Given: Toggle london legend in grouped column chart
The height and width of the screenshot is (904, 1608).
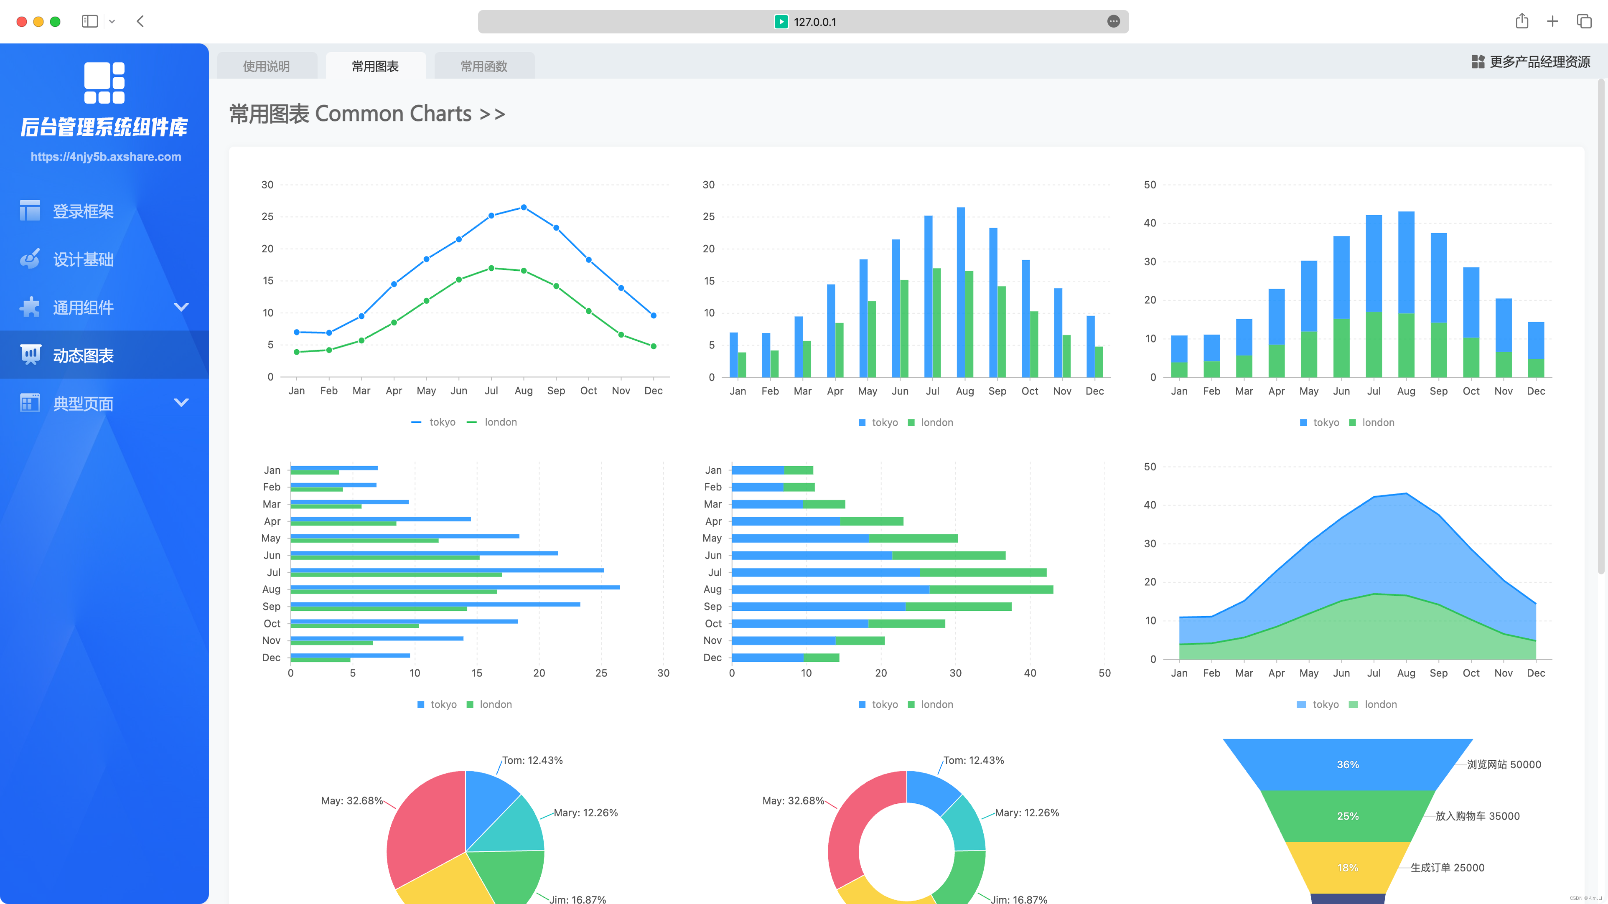Looking at the screenshot, I should (930, 422).
